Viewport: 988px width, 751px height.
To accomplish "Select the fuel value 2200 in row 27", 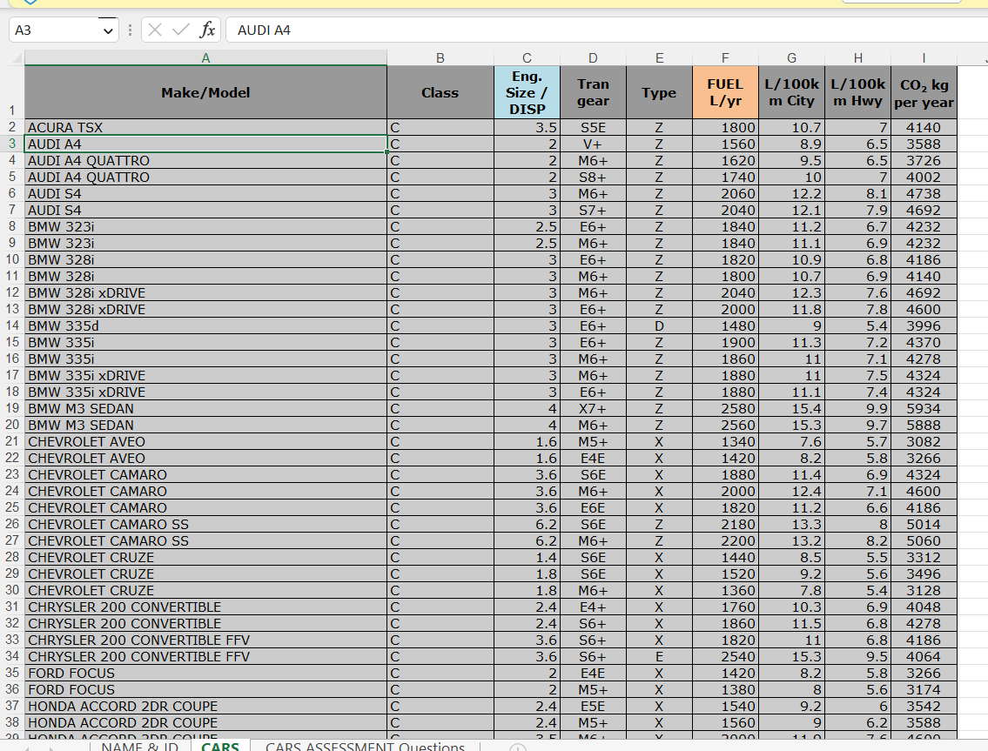I will click(x=725, y=540).
